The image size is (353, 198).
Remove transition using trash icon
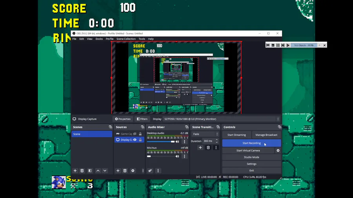click(208, 148)
